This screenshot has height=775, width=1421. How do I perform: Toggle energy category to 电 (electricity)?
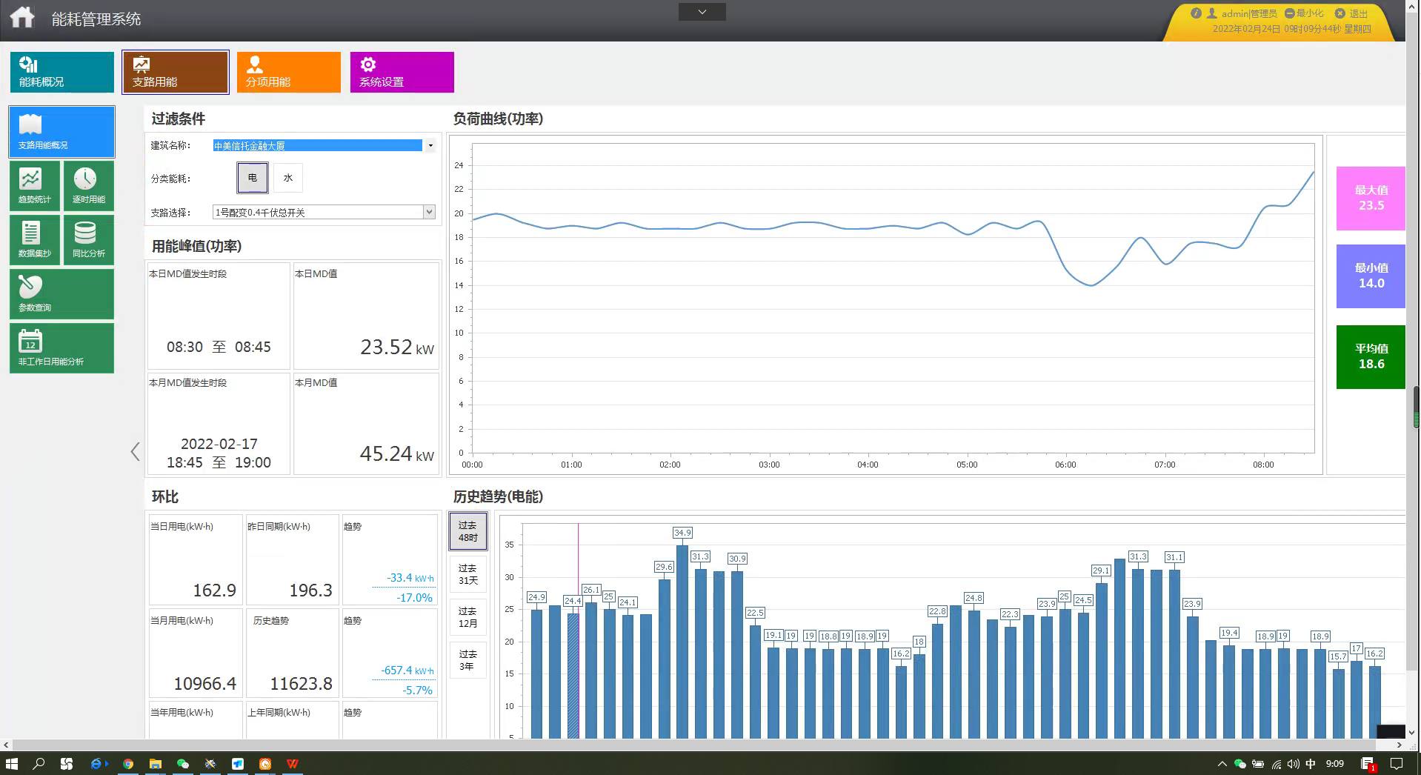click(x=253, y=178)
